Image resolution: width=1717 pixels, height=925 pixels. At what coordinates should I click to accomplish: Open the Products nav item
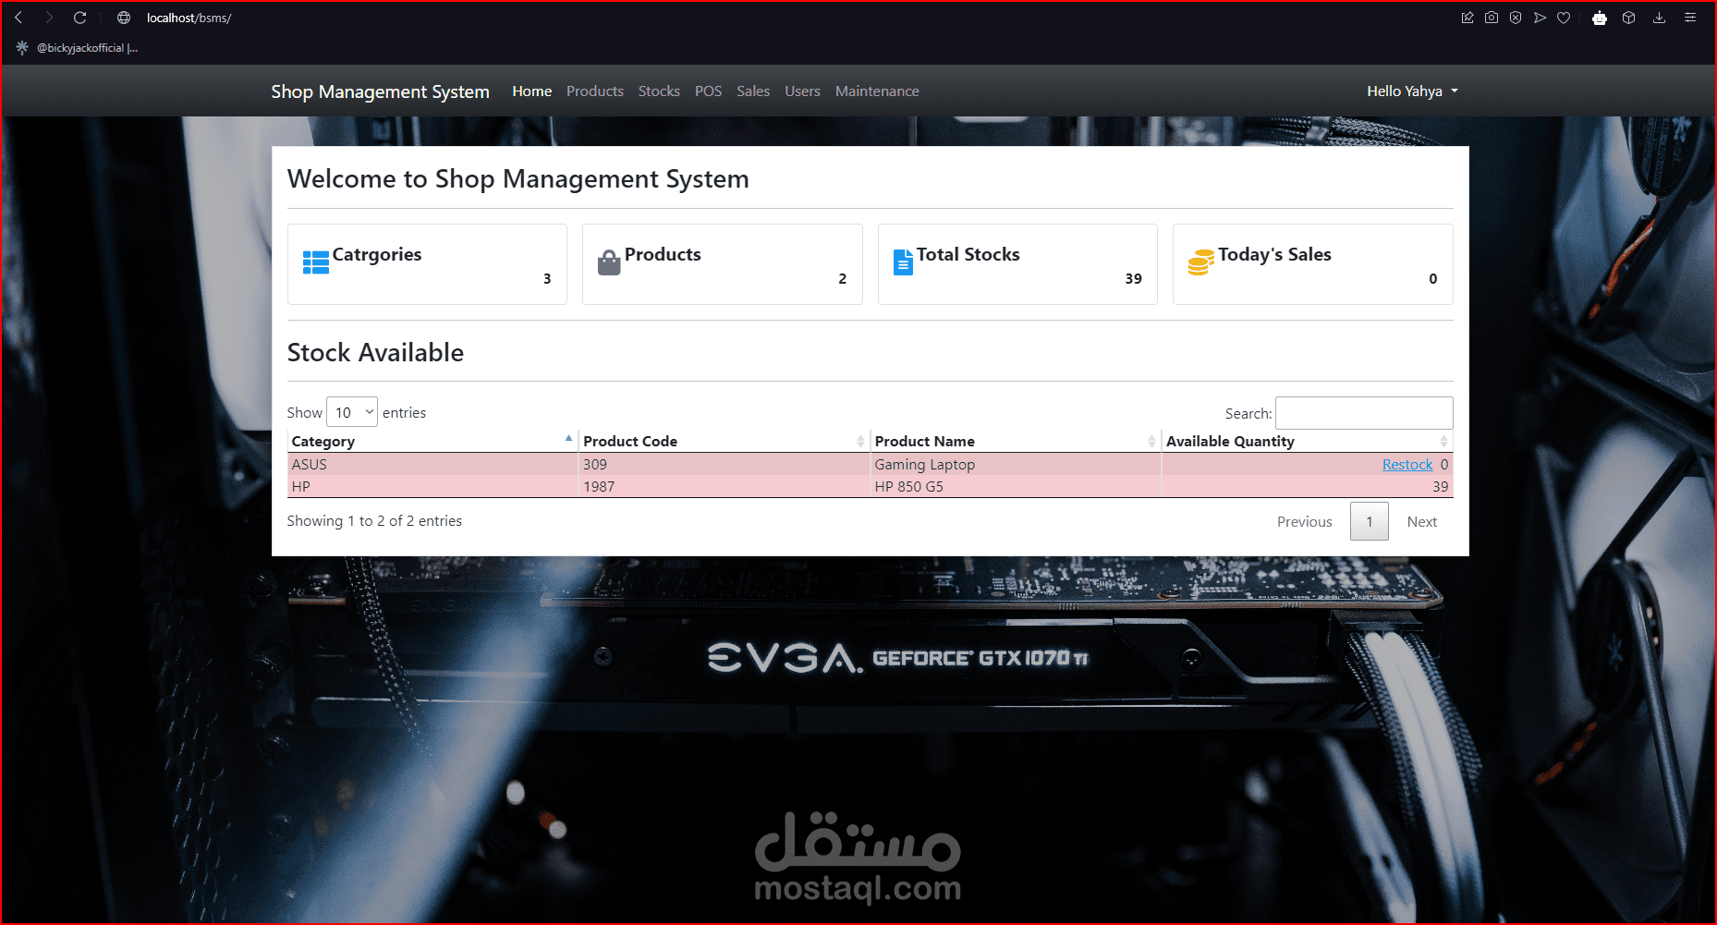[595, 91]
